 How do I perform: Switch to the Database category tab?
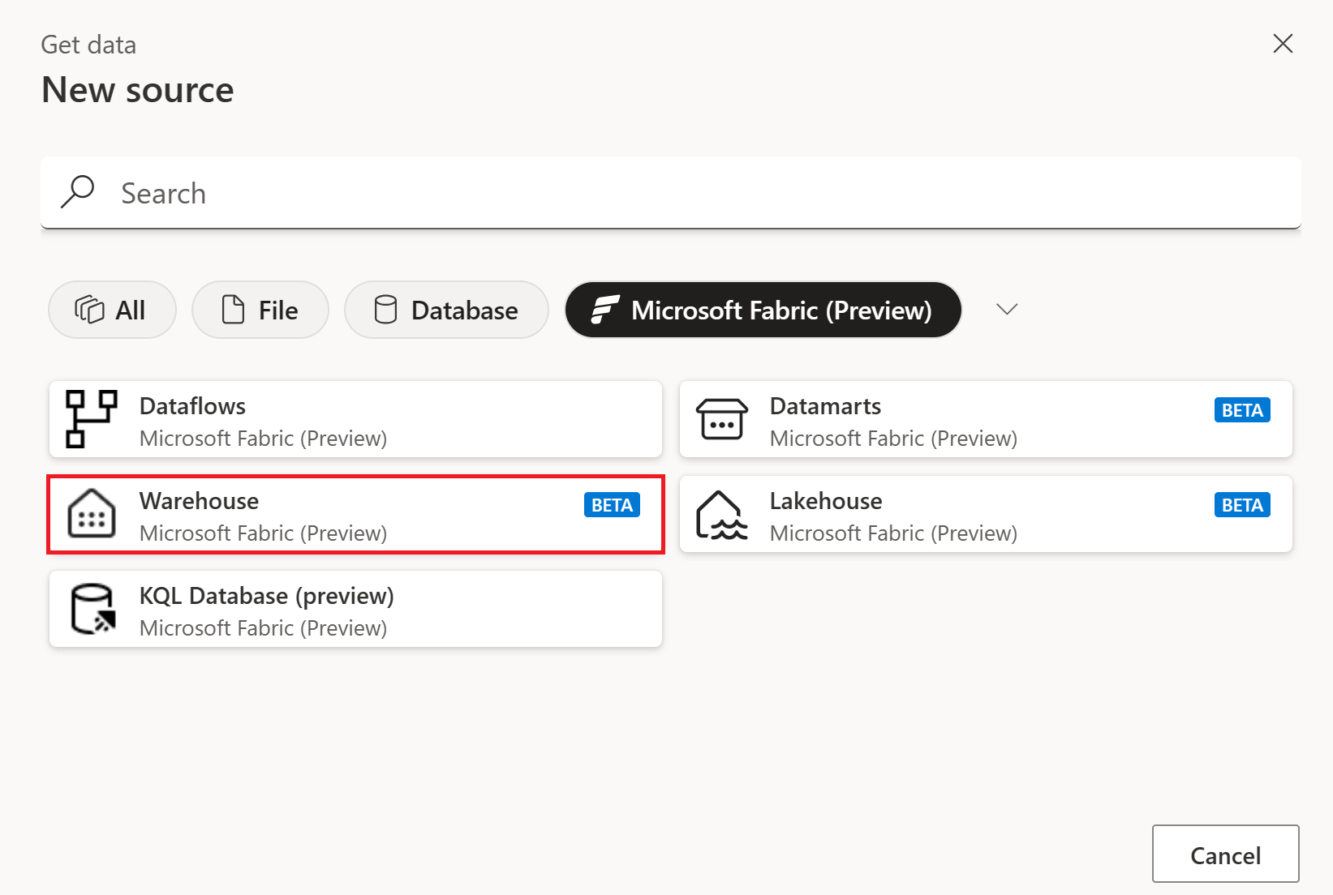(x=446, y=310)
